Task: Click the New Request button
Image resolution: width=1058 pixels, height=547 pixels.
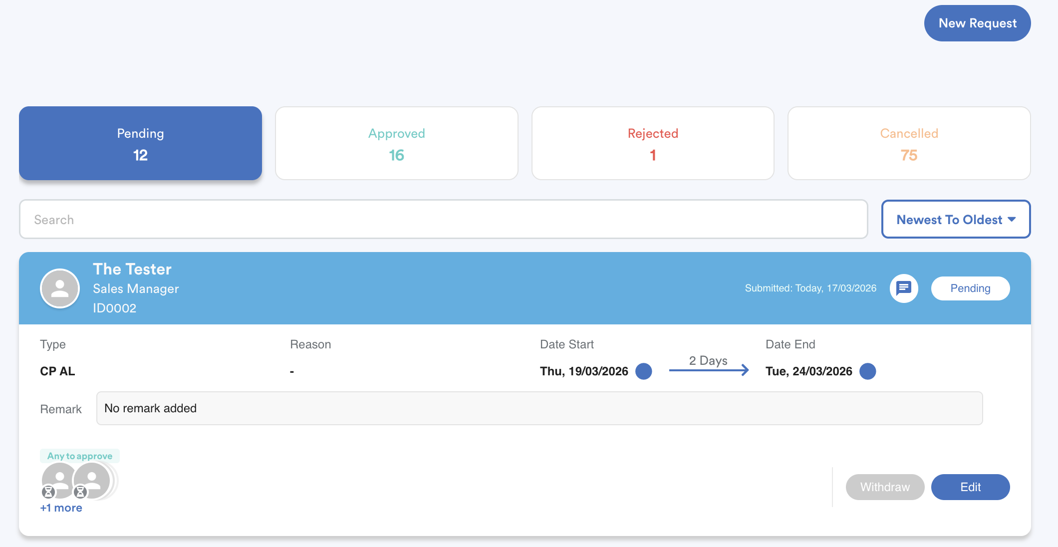Action: click(x=977, y=23)
